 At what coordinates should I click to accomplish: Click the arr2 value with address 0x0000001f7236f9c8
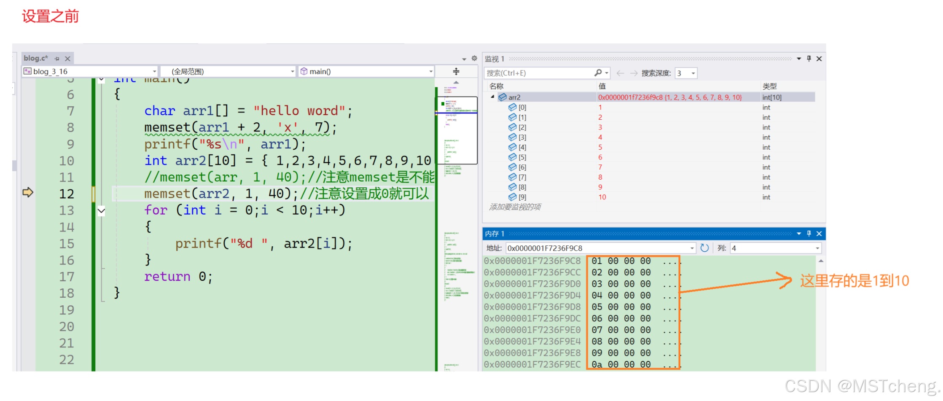670,97
